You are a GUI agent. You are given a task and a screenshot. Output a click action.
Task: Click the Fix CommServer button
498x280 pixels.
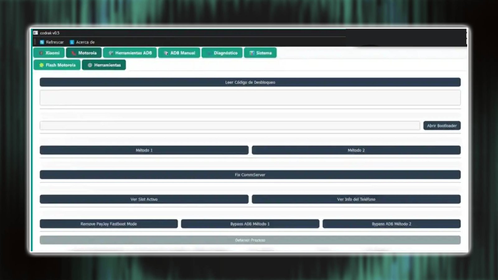[x=250, y=175]
